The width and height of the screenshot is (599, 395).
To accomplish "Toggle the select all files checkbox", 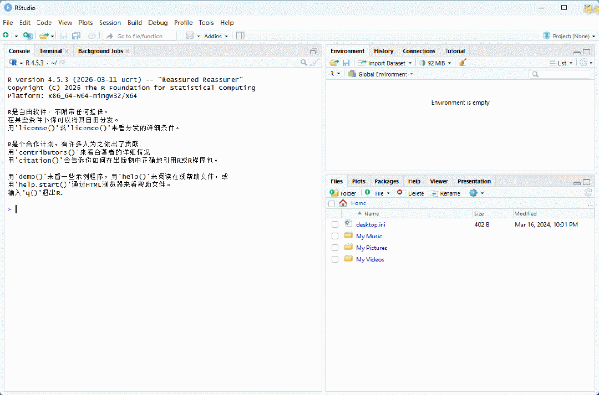I will tap(332, 204).
